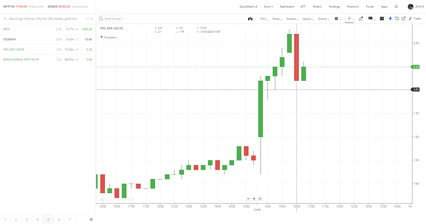
Task: Click the YESBANK price 15.40
Action: pyautogui.click(x=88, y=39)
